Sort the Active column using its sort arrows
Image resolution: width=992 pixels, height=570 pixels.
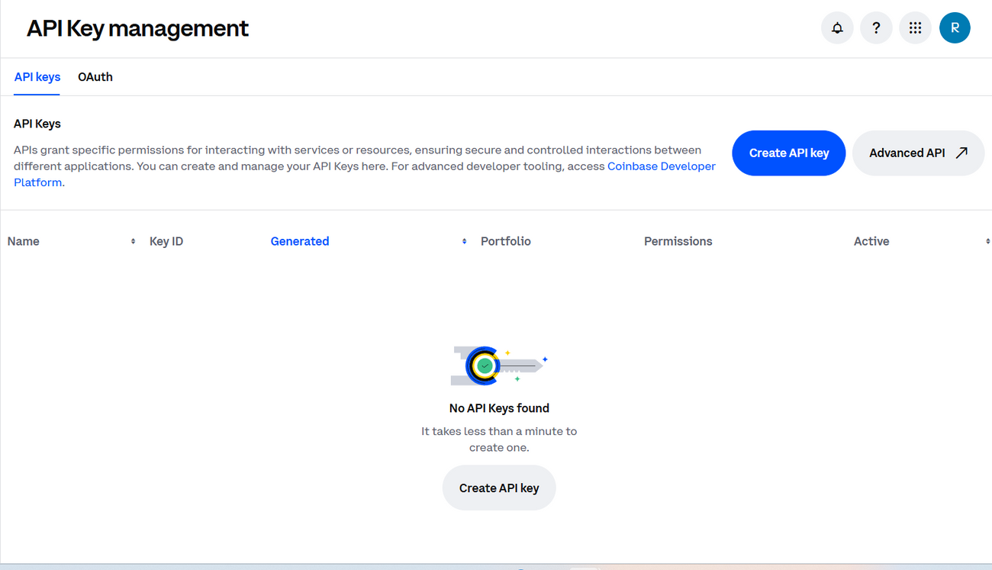coord(987,241)
